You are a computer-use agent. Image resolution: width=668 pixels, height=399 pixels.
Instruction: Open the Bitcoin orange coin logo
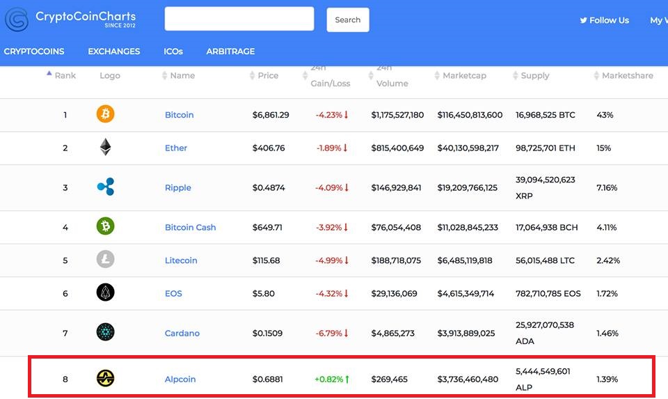point(105,114)
